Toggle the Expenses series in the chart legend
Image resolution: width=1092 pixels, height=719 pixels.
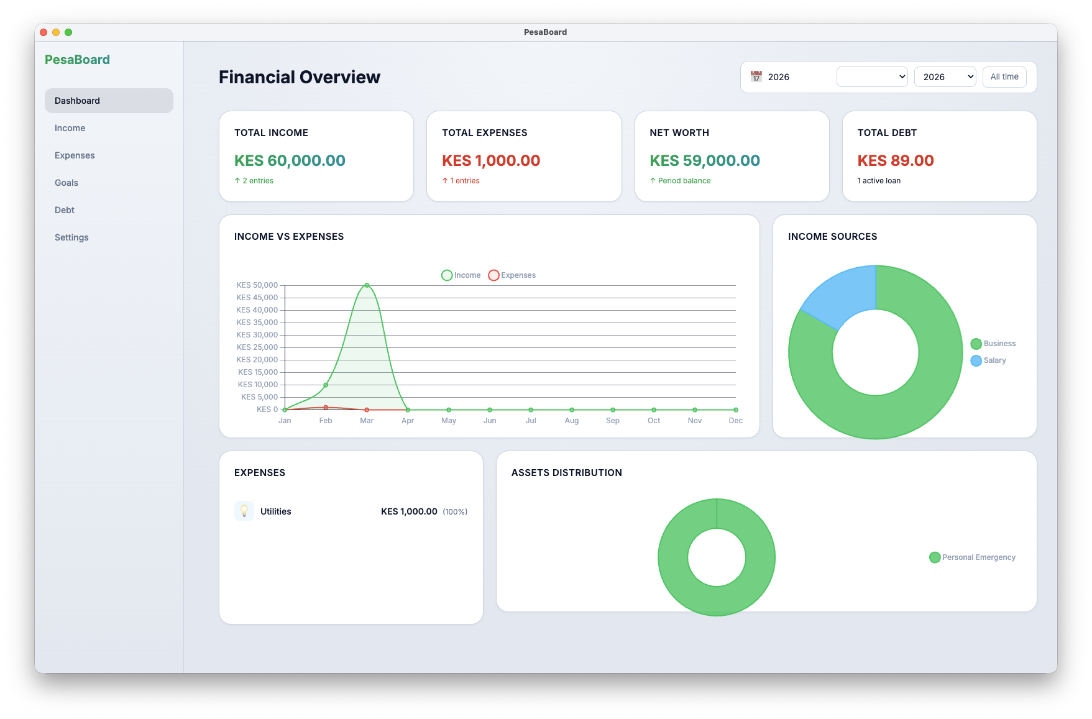[512, 275]
